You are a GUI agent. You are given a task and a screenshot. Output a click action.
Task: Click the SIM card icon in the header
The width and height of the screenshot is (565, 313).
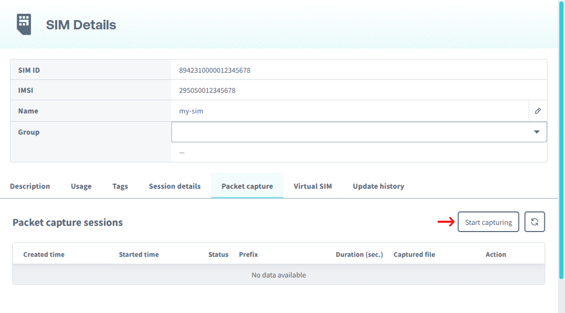pos(24,23)
